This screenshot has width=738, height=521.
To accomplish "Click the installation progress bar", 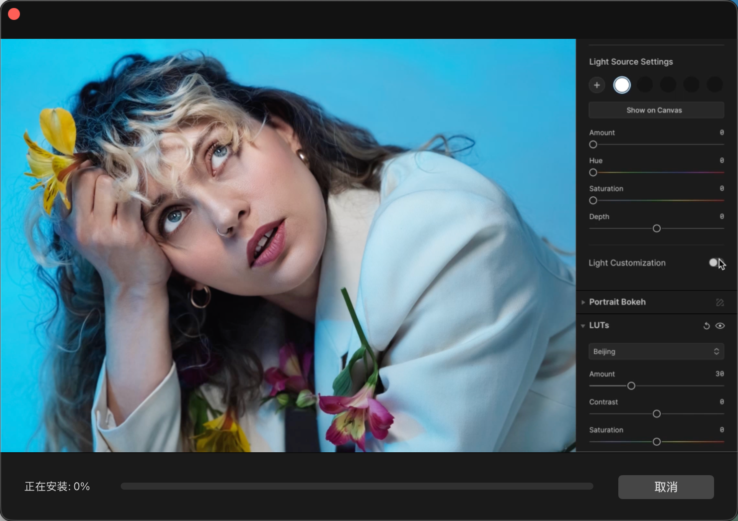I will tap(357, 486).
